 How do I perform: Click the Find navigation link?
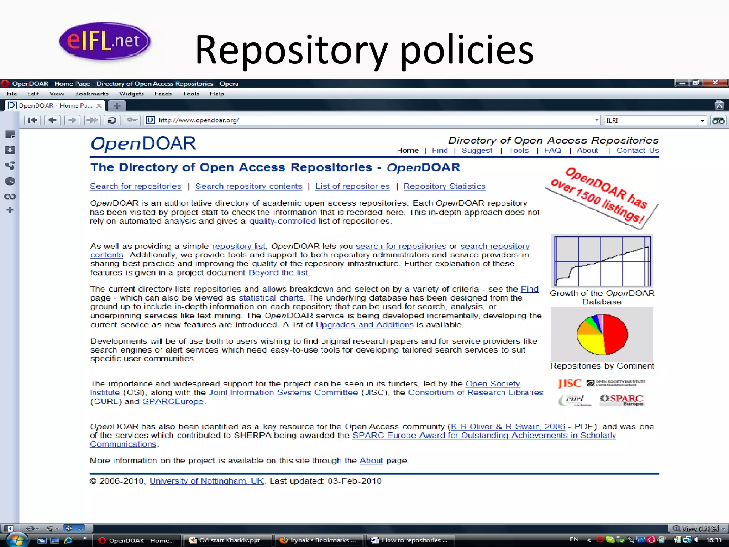[440, 150]
